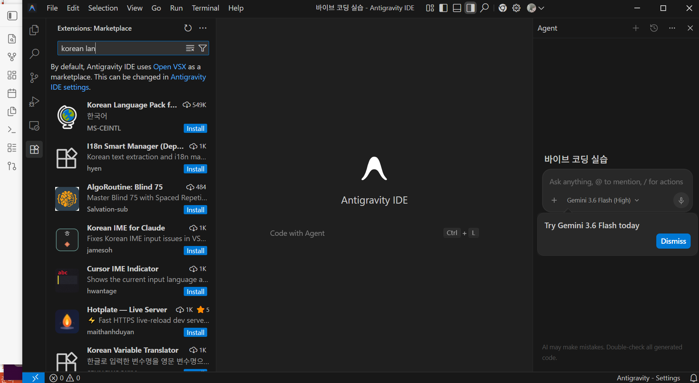Open the Korean Language Pack globe thumbnail

click(67, 117)
